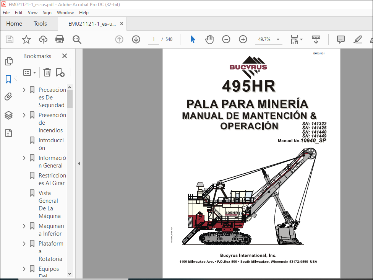
Task: Open Maquinaria Inferior bookmark text
Action: (51, 230)
